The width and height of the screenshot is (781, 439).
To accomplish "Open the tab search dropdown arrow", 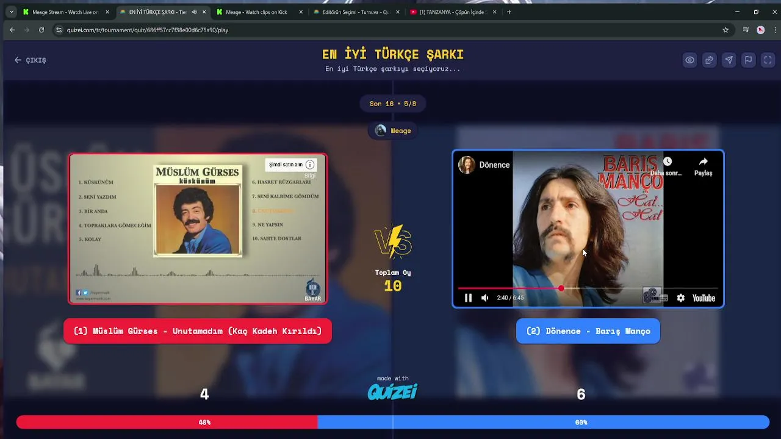I will (x=11, y=12).
